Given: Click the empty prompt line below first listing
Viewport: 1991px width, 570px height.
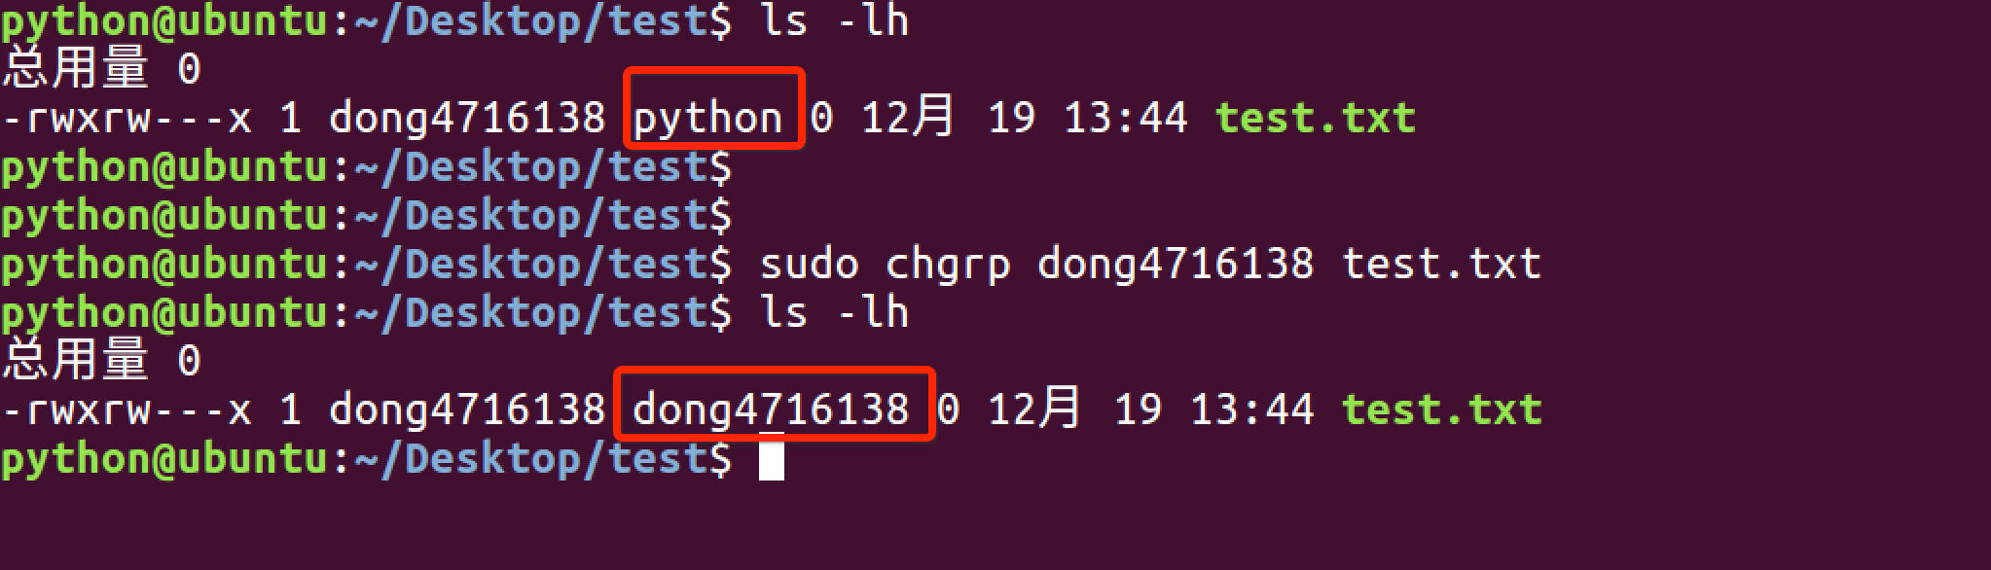Looking at the screenshot, I should [x=366, y=167].
